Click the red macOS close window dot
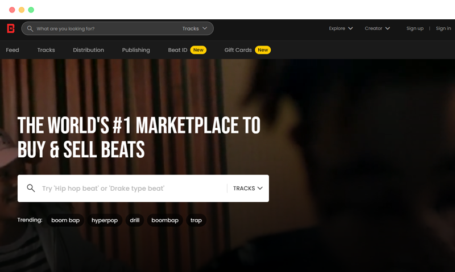The image size is (455, 272). [x=12, y=10]
